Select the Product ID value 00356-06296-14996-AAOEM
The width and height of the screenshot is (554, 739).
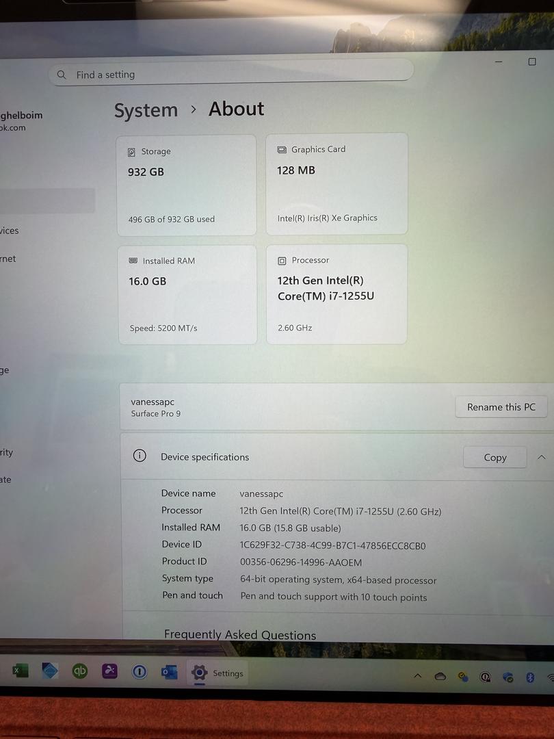coord(301,562)
